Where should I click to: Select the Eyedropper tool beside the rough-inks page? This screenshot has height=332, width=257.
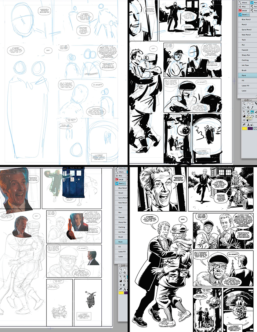252,108
